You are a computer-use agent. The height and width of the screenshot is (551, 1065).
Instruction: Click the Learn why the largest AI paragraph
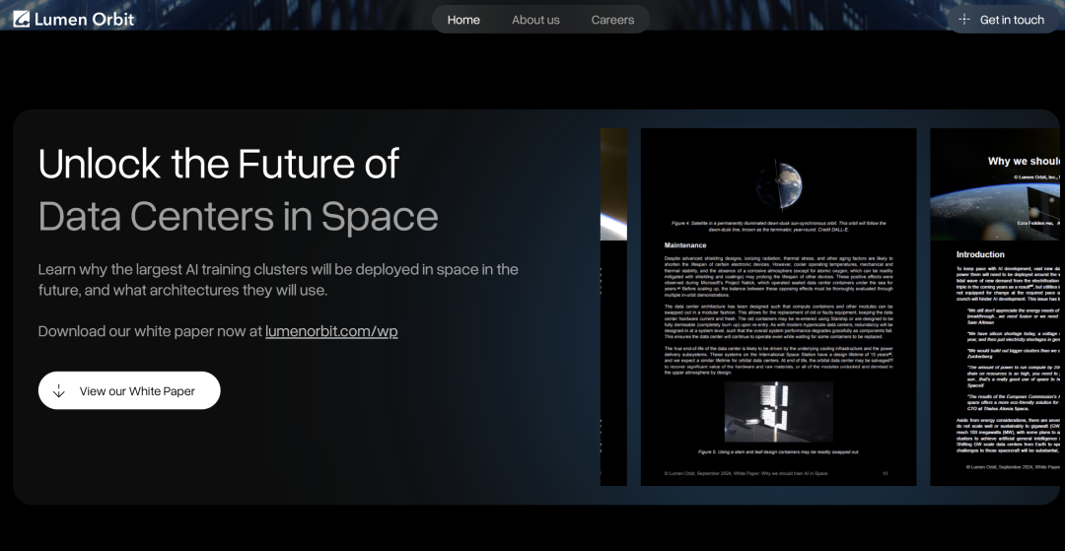[x=278, y=280]
